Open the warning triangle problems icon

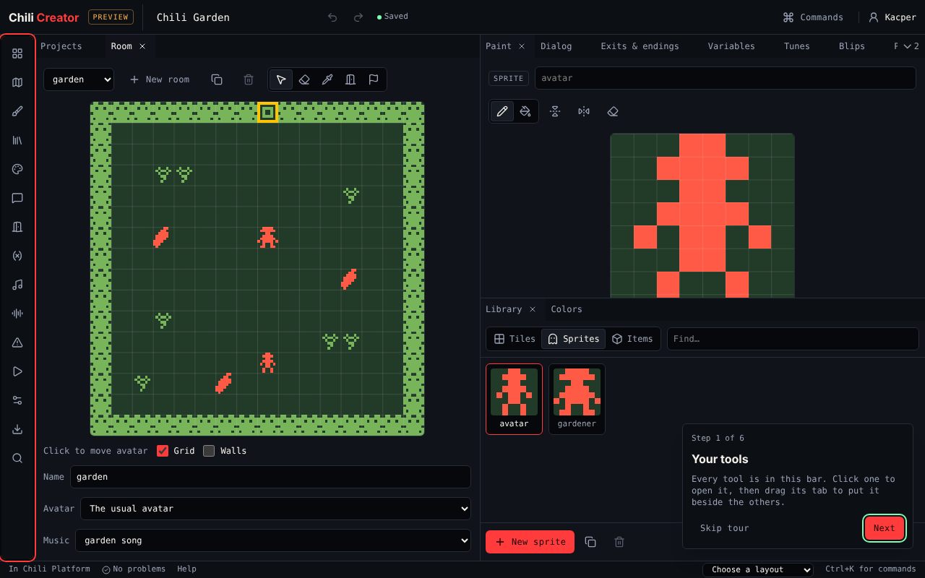[17, 342]
